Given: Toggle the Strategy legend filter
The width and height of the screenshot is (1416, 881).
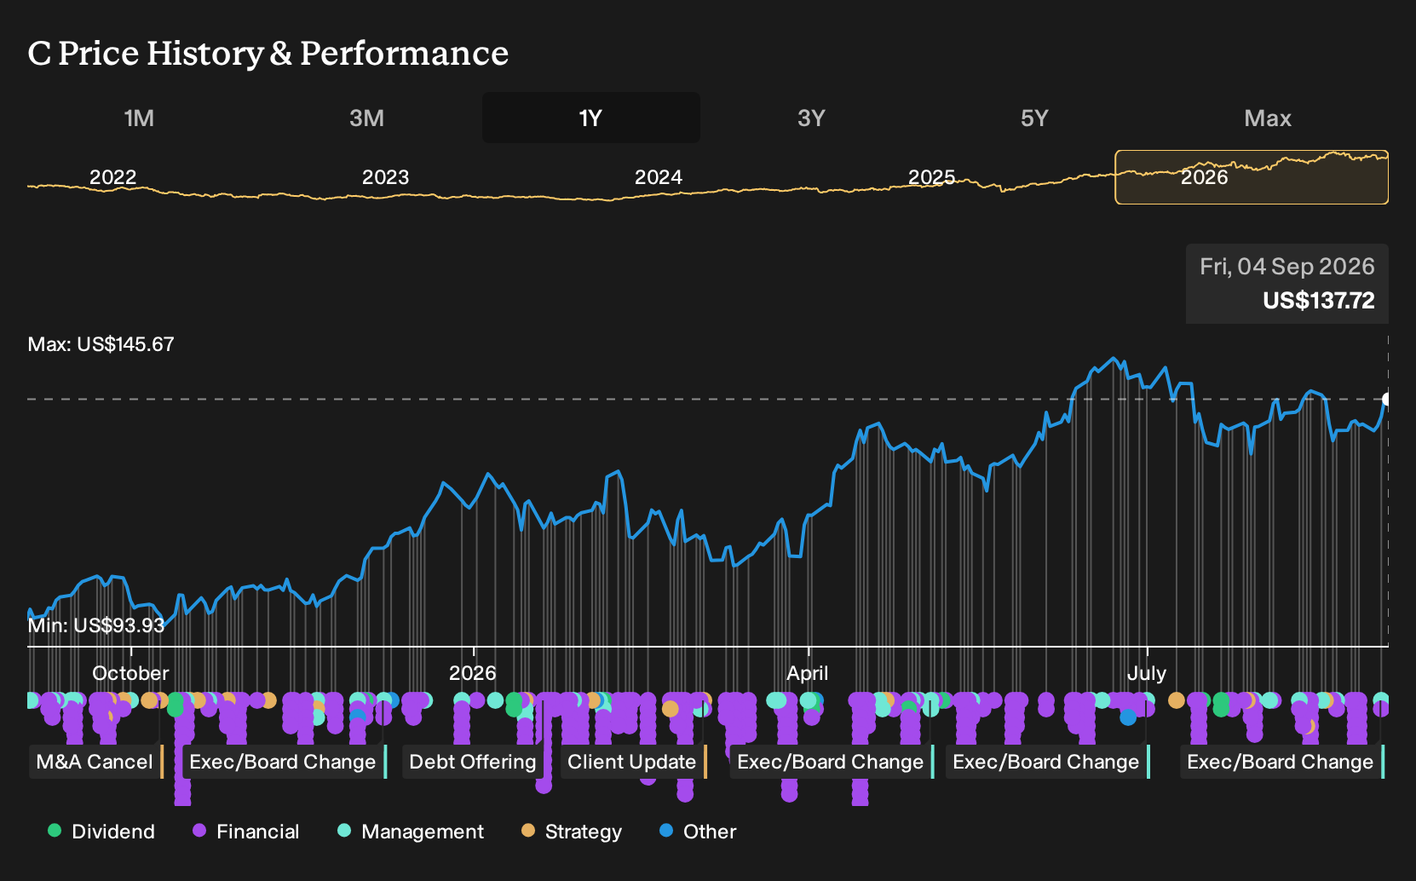Looking at the screenshot, I should (572, 832).
